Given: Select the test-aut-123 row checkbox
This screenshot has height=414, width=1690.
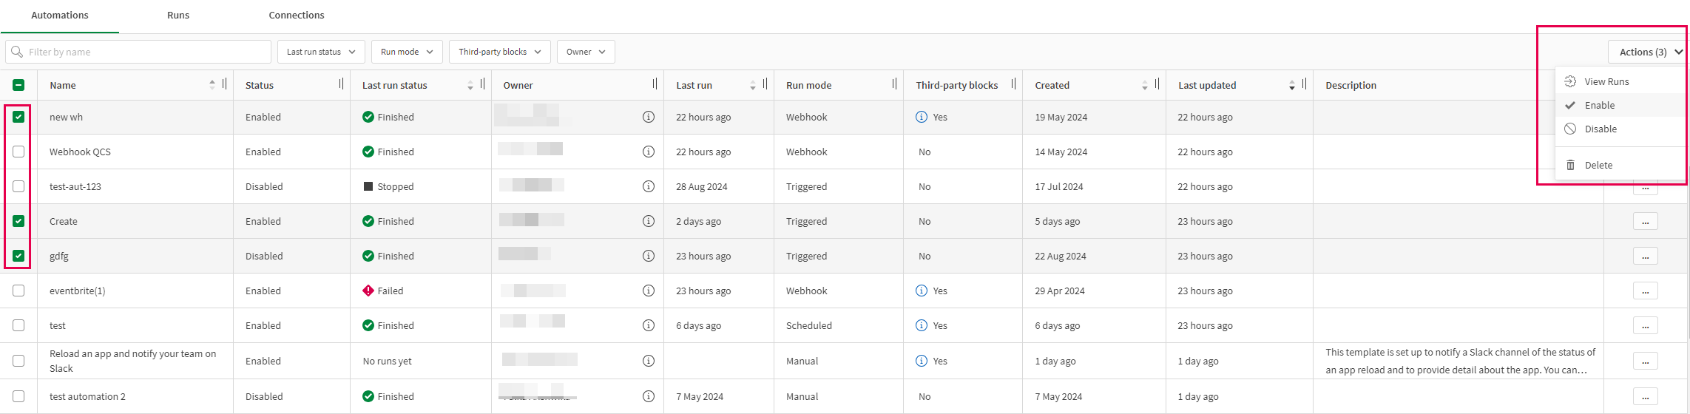Looking at the screenshot, I should pos(18,186).
